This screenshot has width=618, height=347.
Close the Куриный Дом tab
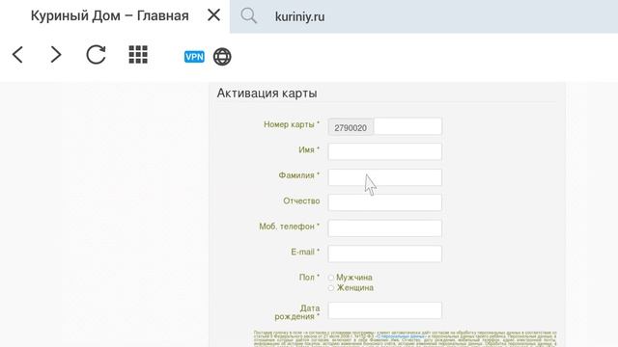[x=213, y=15]
